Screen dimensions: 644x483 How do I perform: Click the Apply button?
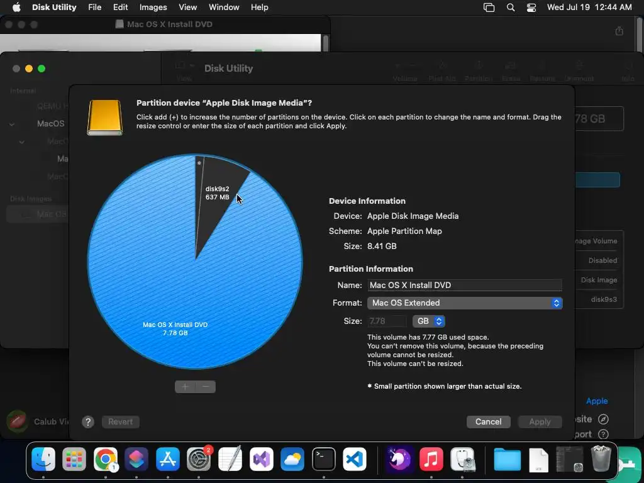click(x=540, y=422)
